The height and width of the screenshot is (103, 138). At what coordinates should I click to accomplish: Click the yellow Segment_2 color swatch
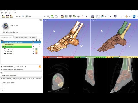coord(37,51)
